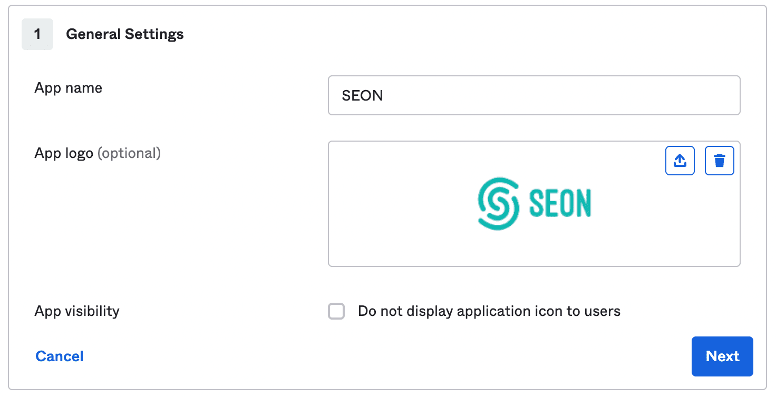Delete the current app logo
The height and width of the screenshot is (397, 776).
720,161
